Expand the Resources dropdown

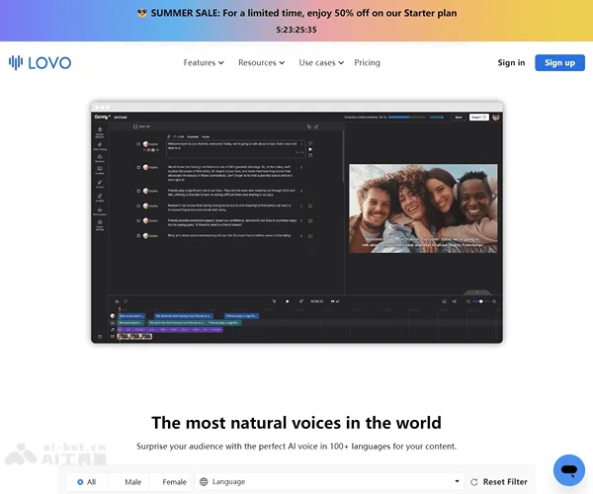pyautogui.click(x=261, y=62)
